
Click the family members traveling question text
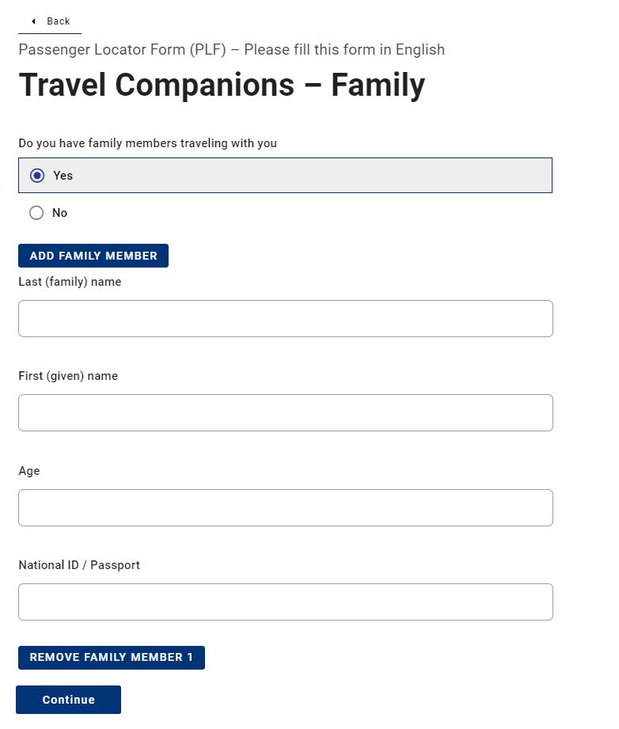pyautogui.click(x=147, y=143)
